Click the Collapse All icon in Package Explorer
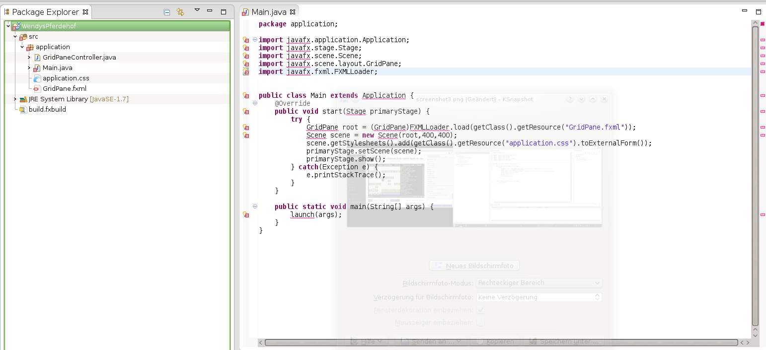This screenshot has height=350, width=766. (x=167, y=12)
